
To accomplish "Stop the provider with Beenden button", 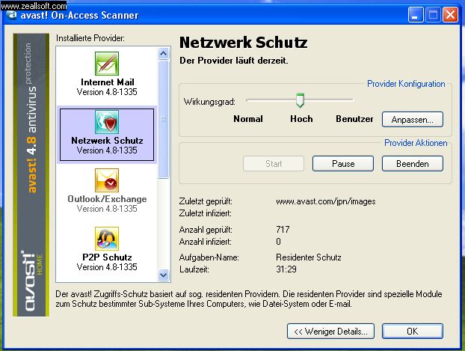I will click(413, 164).
